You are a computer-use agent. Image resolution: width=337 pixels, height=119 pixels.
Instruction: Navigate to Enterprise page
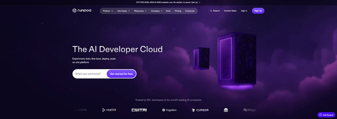[x=190, y=11]
